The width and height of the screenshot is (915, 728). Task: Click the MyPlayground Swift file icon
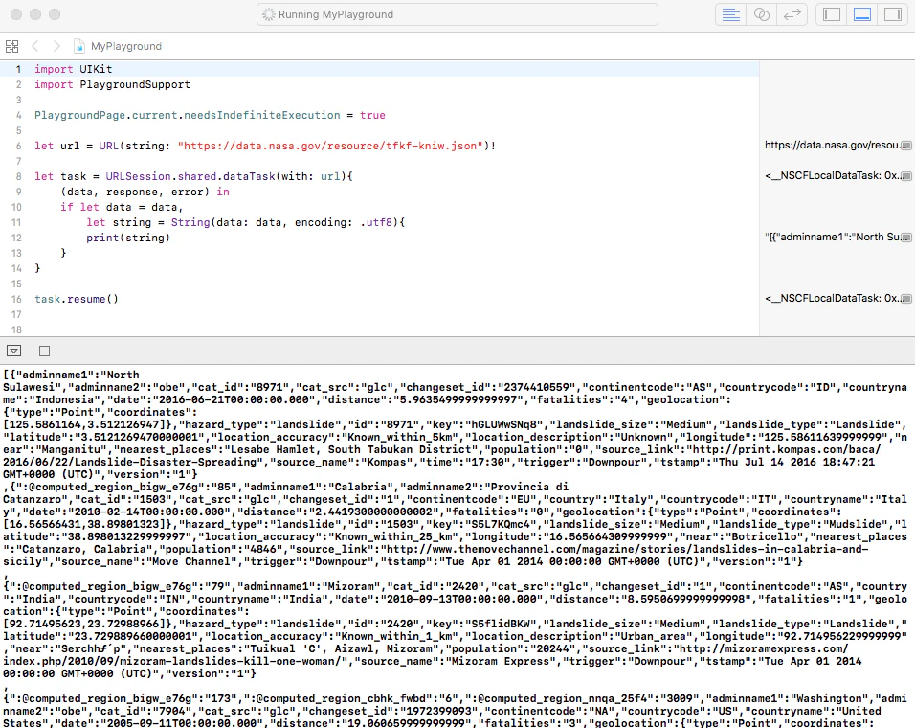(x=79, y=46)
